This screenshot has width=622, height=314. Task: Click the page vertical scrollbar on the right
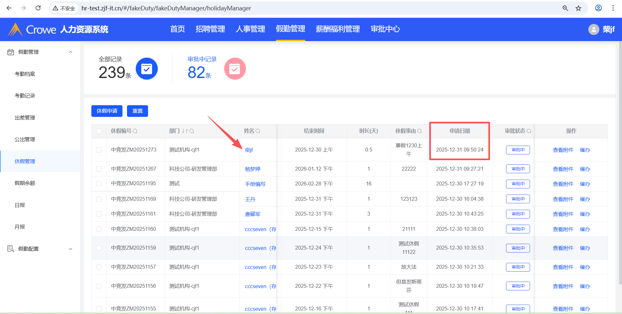coord(620,162)
